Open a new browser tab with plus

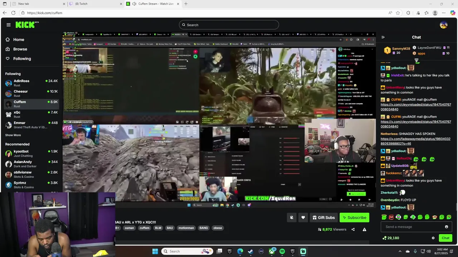pos(186,4)
